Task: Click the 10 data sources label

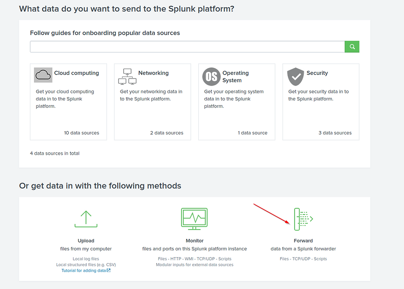Action: click(x=82, y=133)
